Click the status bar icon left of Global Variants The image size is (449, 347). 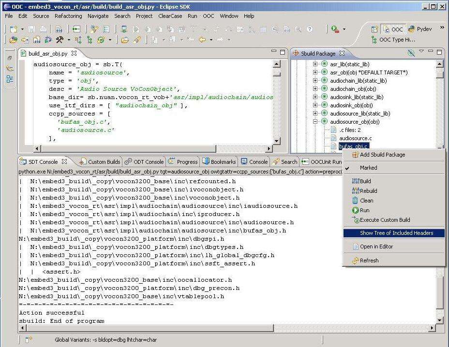(29, 340)
